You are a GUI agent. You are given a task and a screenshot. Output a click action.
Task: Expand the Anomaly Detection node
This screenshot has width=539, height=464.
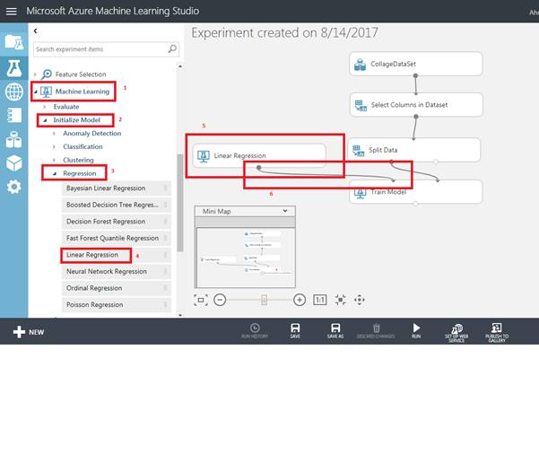coord(54,134)
